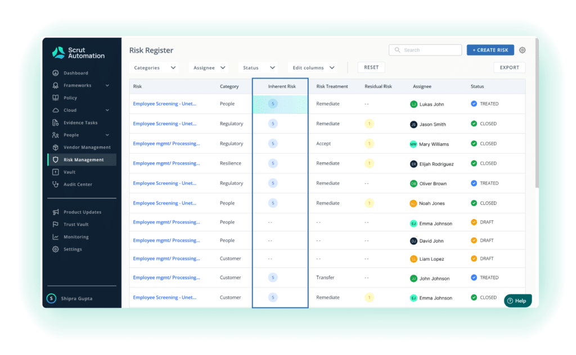Click the vertical scrollbar on the right
Image resolution: width=576 pixels, height=355 pixels.
(537, 113)
